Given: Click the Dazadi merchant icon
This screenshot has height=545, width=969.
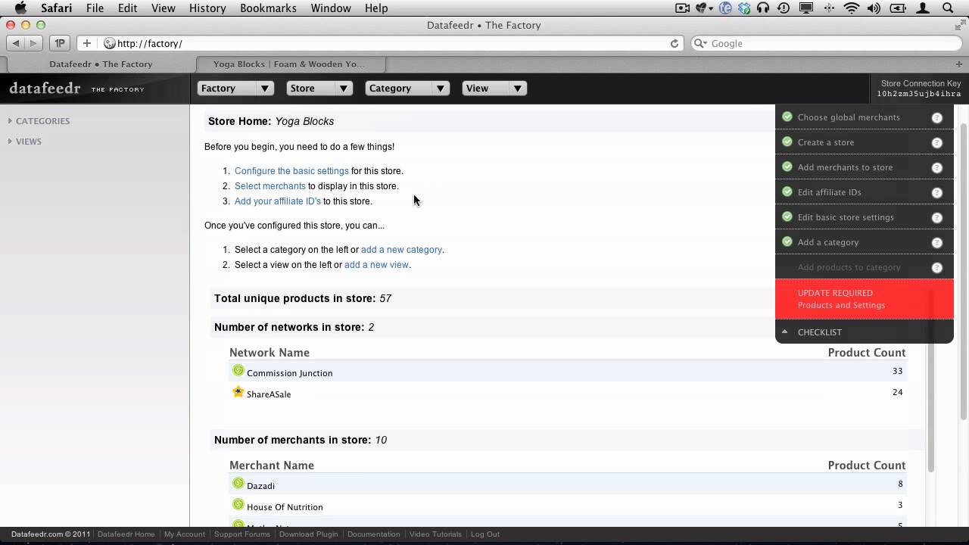Looking at the screenshot, I should point(238,484).
